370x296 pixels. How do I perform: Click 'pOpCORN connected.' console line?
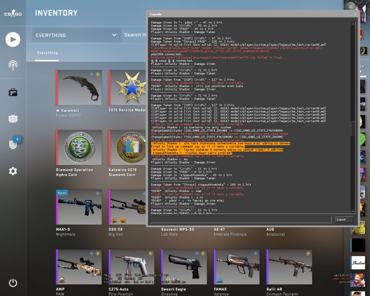pos(166,54)
